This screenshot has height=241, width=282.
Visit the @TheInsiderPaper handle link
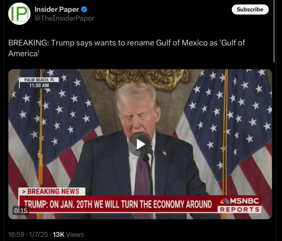pyautogui.click(x=64, y=18)
